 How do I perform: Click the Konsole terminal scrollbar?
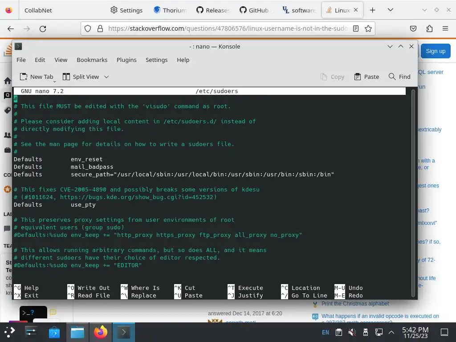click(x=413, y=193)
